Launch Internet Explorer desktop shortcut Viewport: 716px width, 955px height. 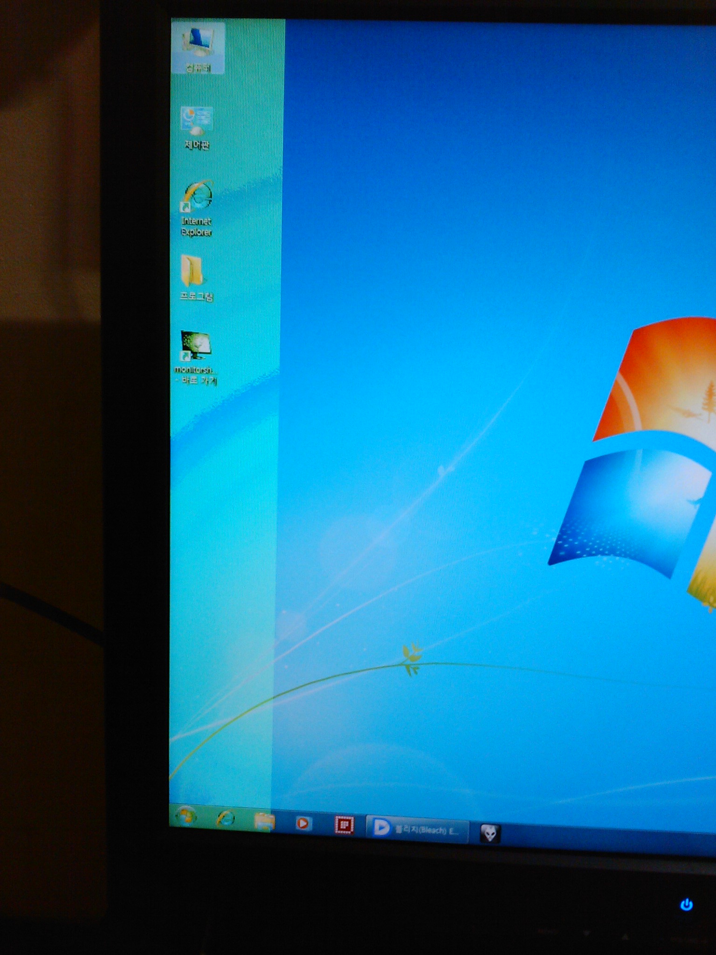(197, 208)
